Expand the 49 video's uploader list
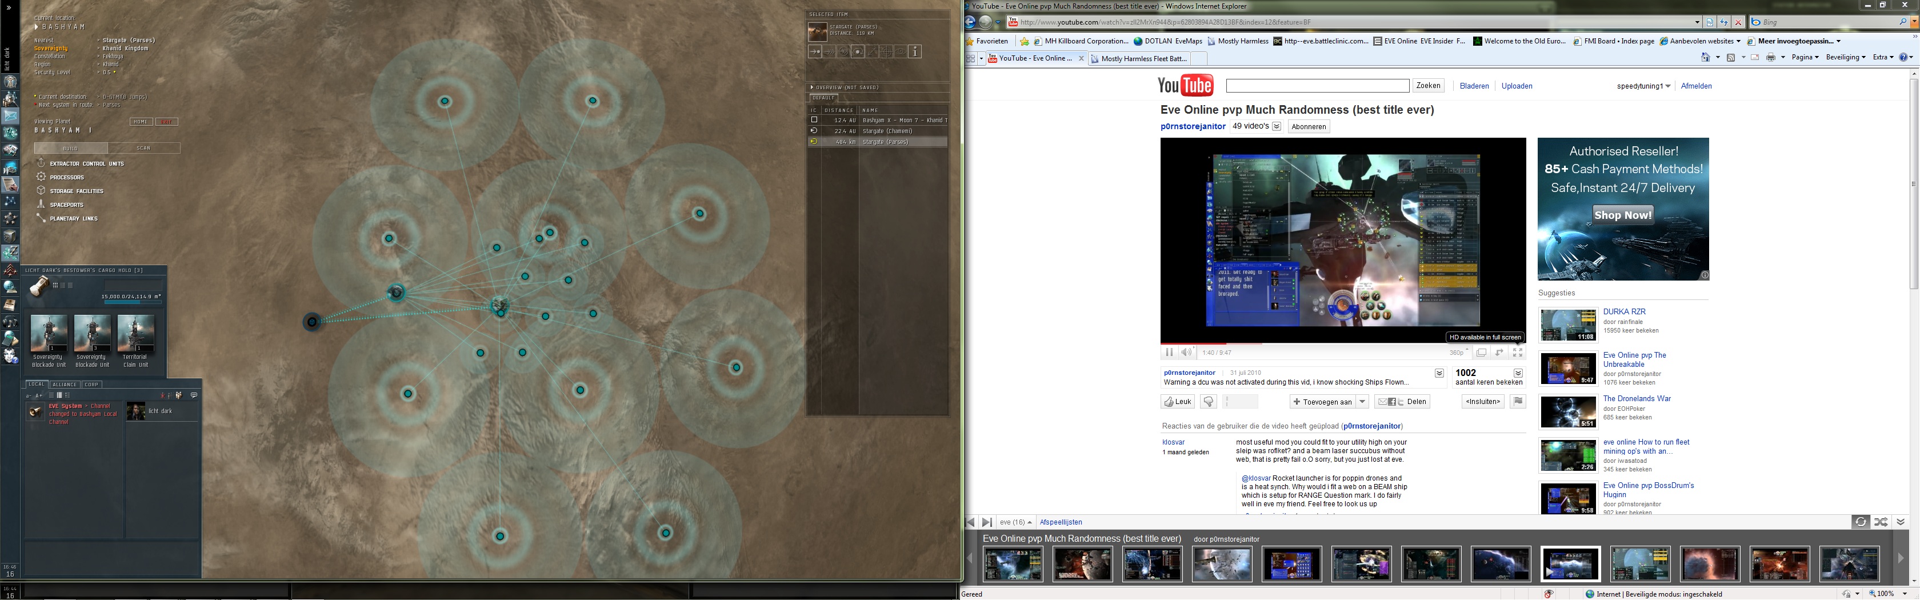This screenshot has height=600, width=1920. point(1277,127)
